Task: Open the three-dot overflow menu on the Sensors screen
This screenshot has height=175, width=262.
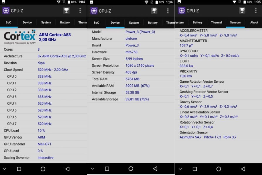Action: (256, 11)
